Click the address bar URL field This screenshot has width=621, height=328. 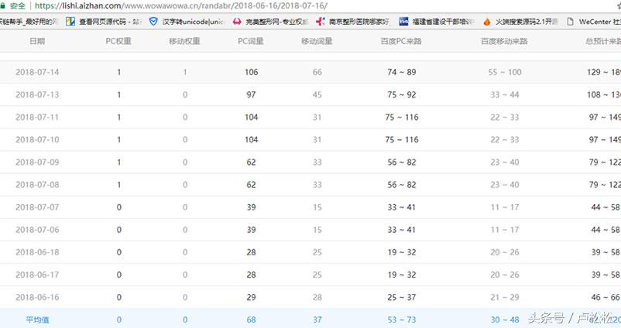click(x=232, y=5)
